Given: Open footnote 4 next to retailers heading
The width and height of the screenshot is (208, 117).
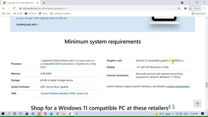Looking at the screenshot, I should (169, 106).
